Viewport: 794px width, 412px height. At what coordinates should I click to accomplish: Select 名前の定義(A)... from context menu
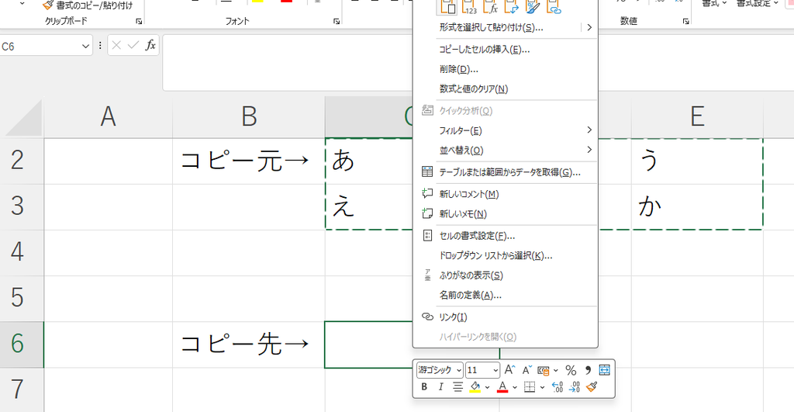[506, 295]
